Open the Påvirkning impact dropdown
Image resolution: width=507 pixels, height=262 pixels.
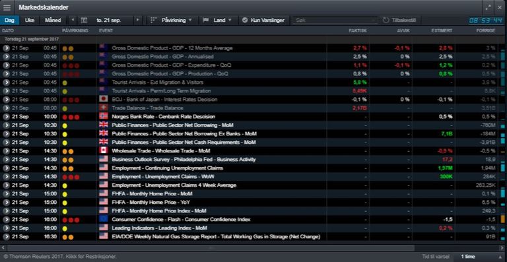coord(172,20)
